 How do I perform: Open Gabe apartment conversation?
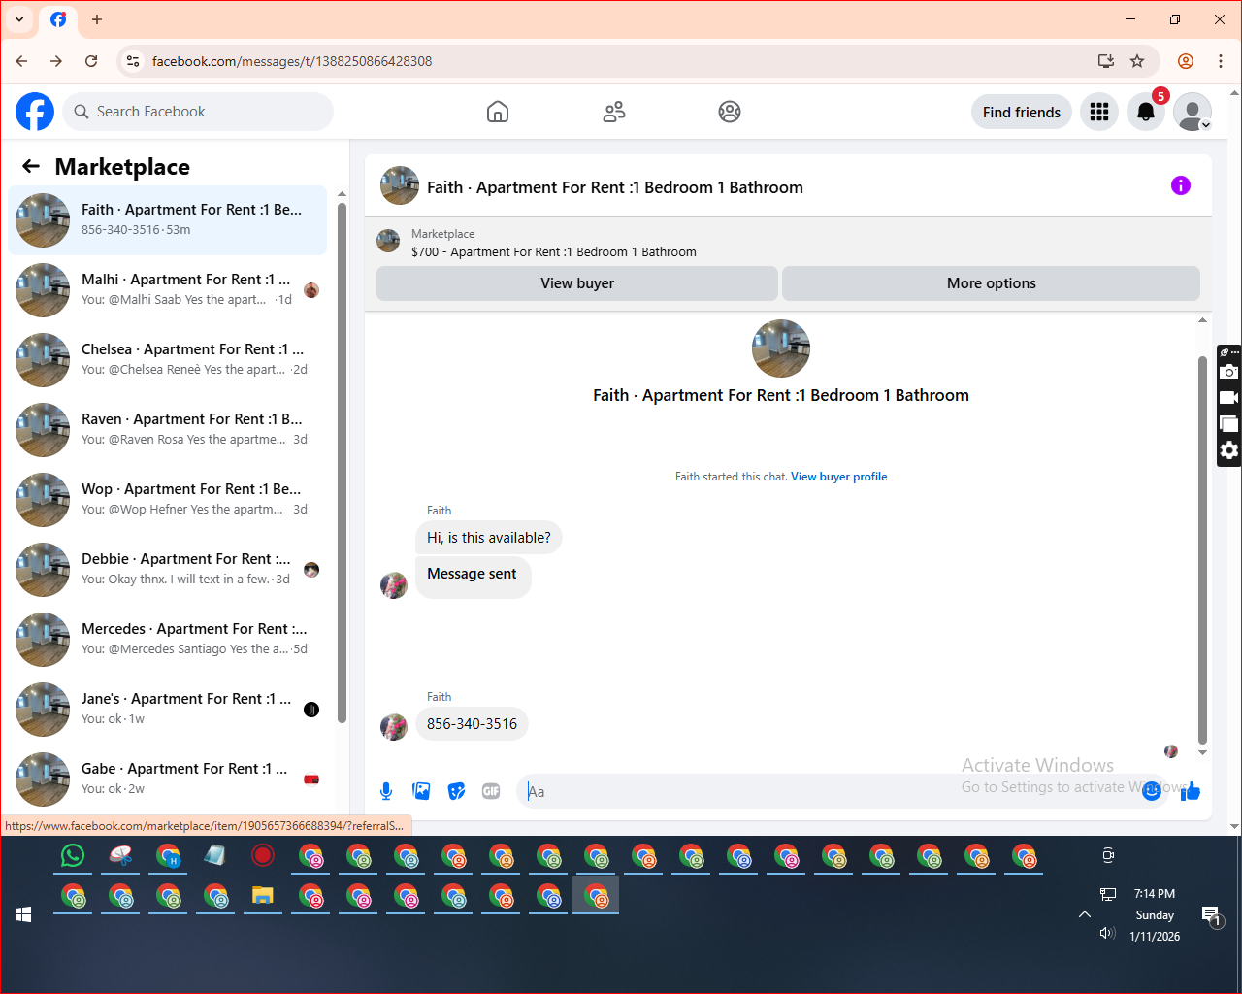click(x=168, y=779)
